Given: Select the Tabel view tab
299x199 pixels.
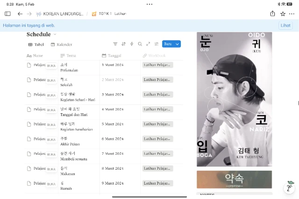Looking at the screenshot, I should pyautogui.click(x=36, y=45).
